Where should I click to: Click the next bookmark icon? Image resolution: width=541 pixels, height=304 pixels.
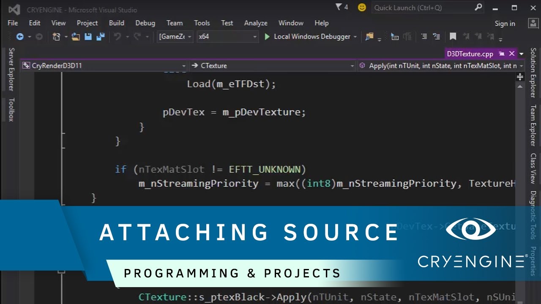(x=478, y=37)
